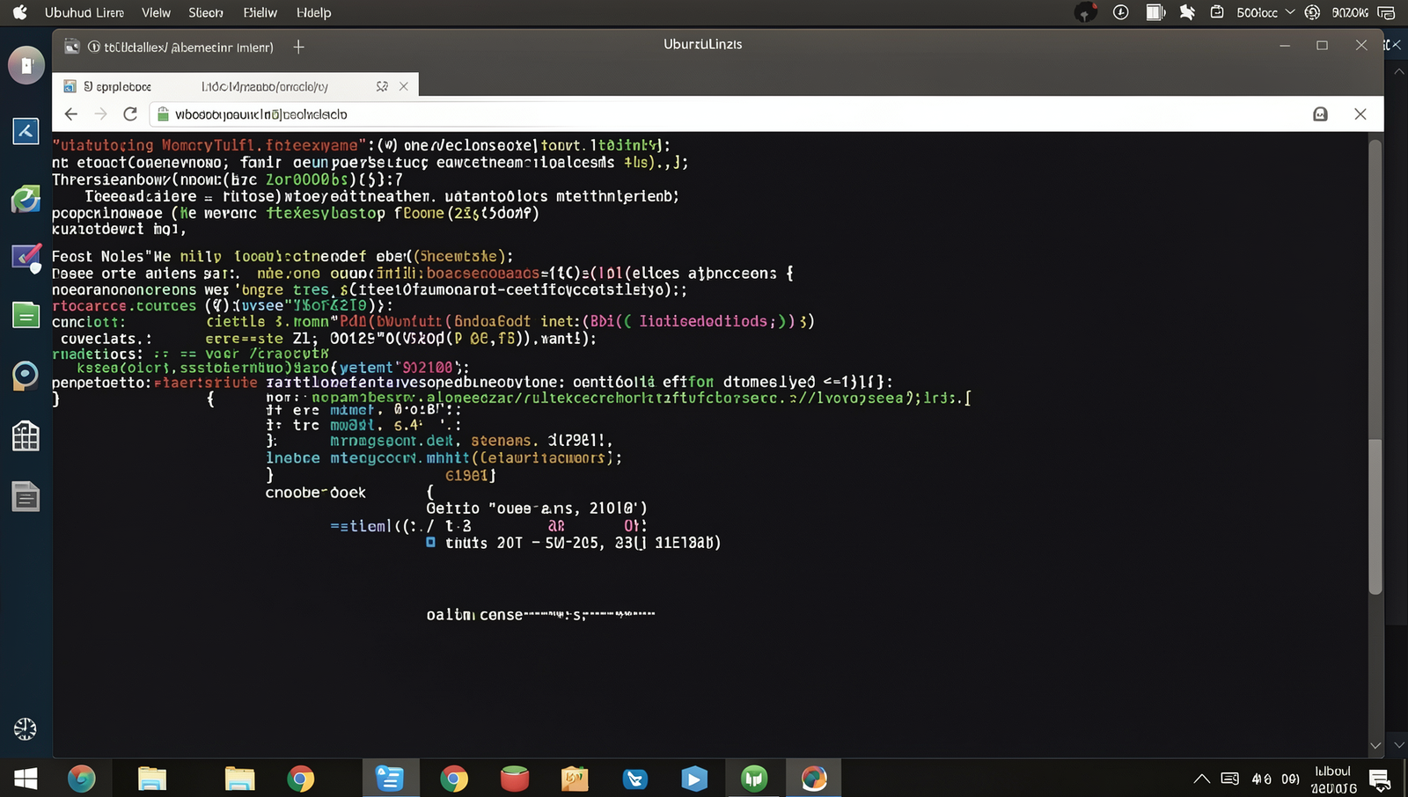The width and height of the screenshot is (1408, 797).
Task: Click the running animal icon in menu bar
Action: click(x=1187, y=12)
